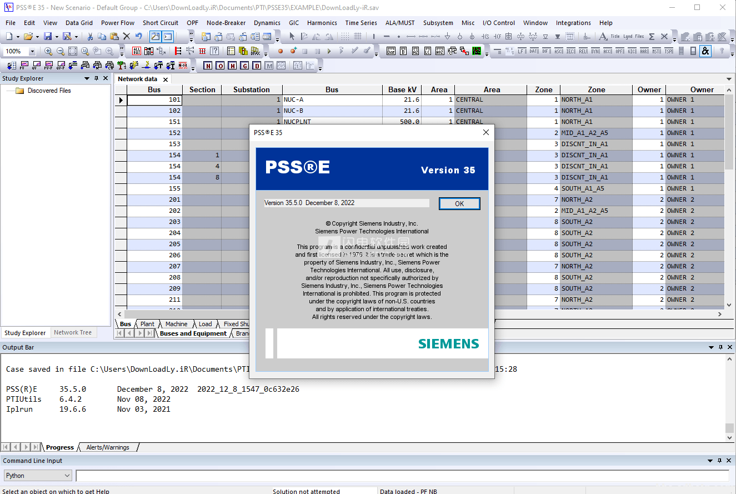Open the Python language dropdown
Image resolution: width=736 pixels, height=494 pixels.
click(x=67, y=476)
